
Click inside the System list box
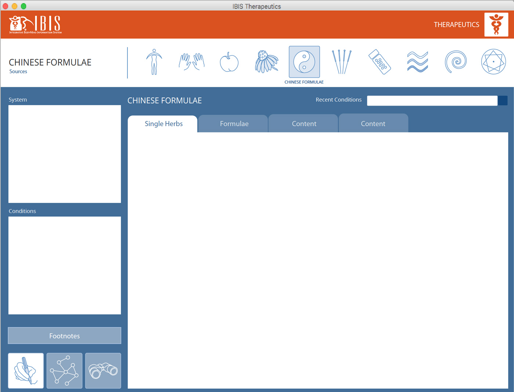tap(65, 154)
